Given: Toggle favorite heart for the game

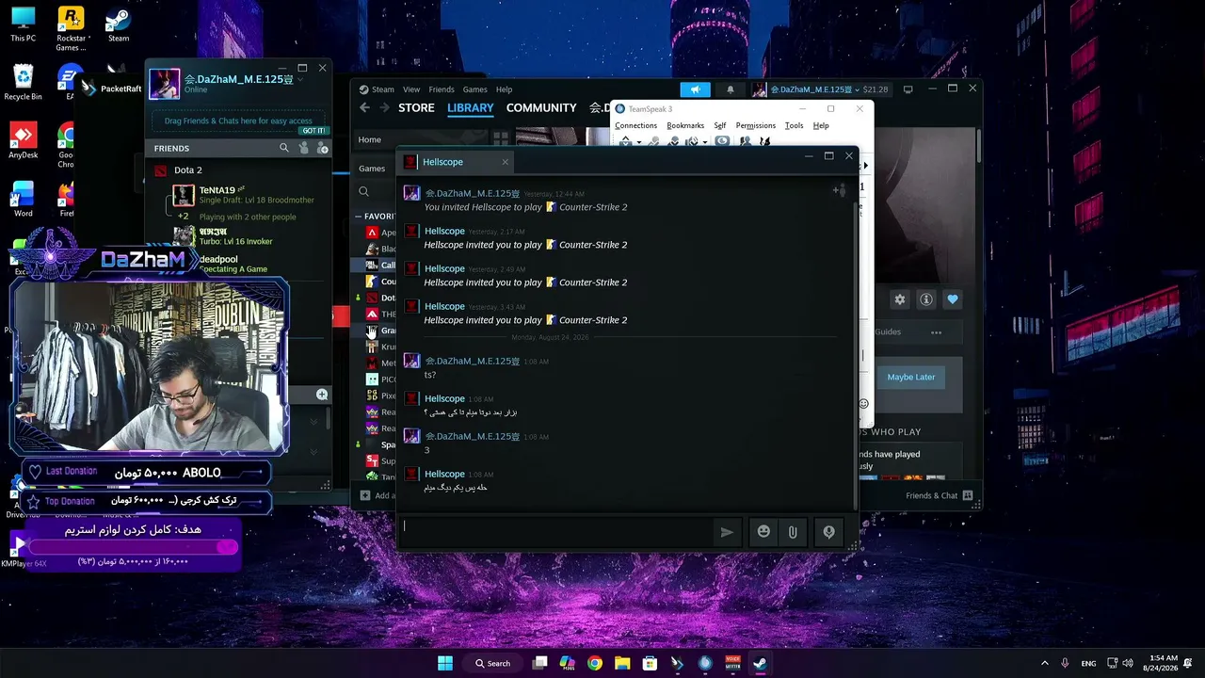Looking at the screenshot, I should 953,299.
